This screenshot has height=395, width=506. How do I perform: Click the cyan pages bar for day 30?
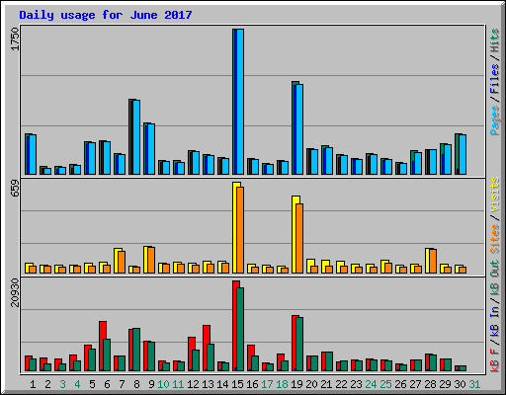463,154
